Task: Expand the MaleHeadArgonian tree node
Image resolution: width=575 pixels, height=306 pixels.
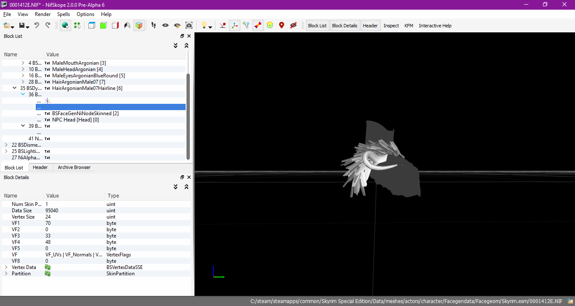Action: [23, 69]
